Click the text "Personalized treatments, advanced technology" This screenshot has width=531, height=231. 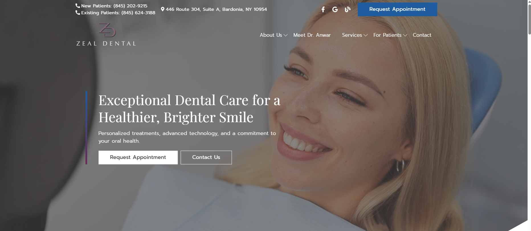[x=158, y=133]
